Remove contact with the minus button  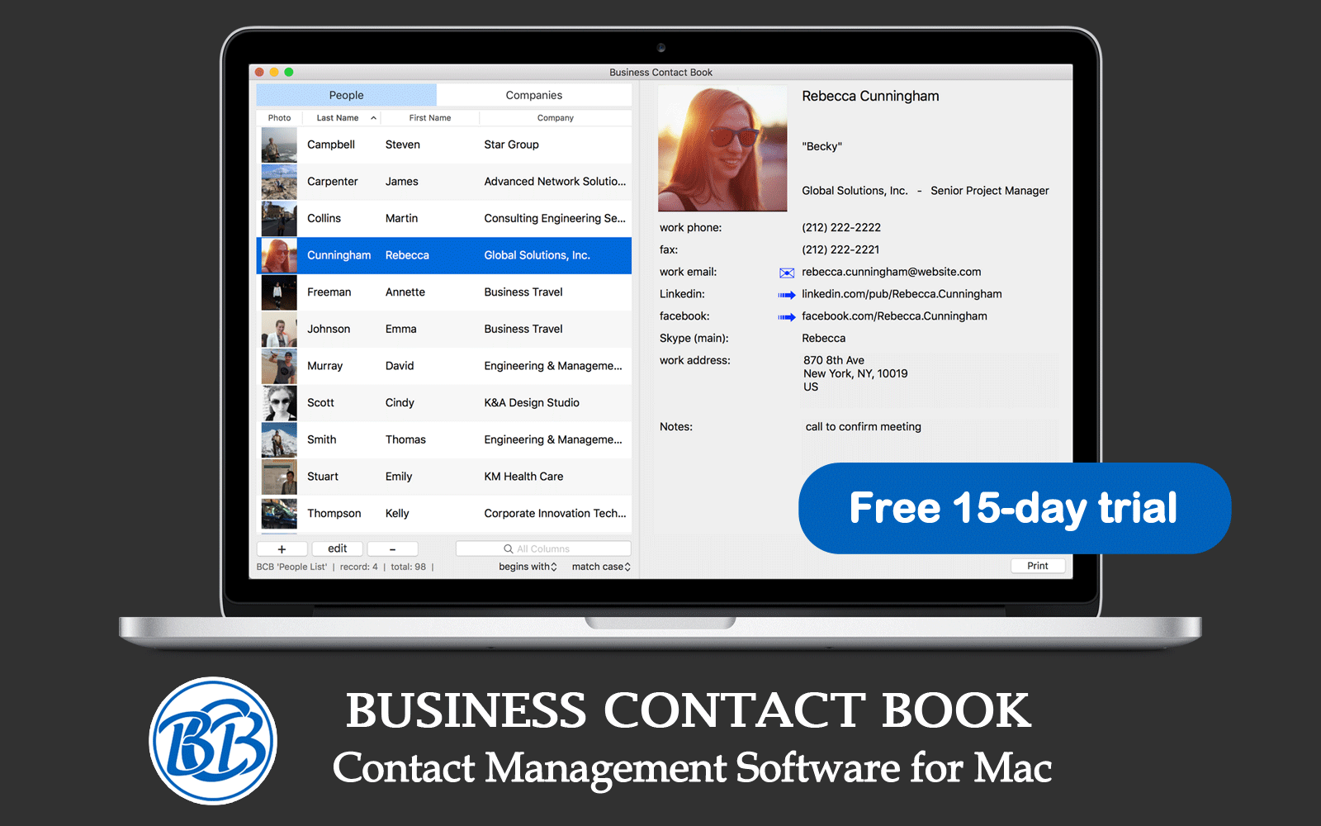(x=392, y=548)
